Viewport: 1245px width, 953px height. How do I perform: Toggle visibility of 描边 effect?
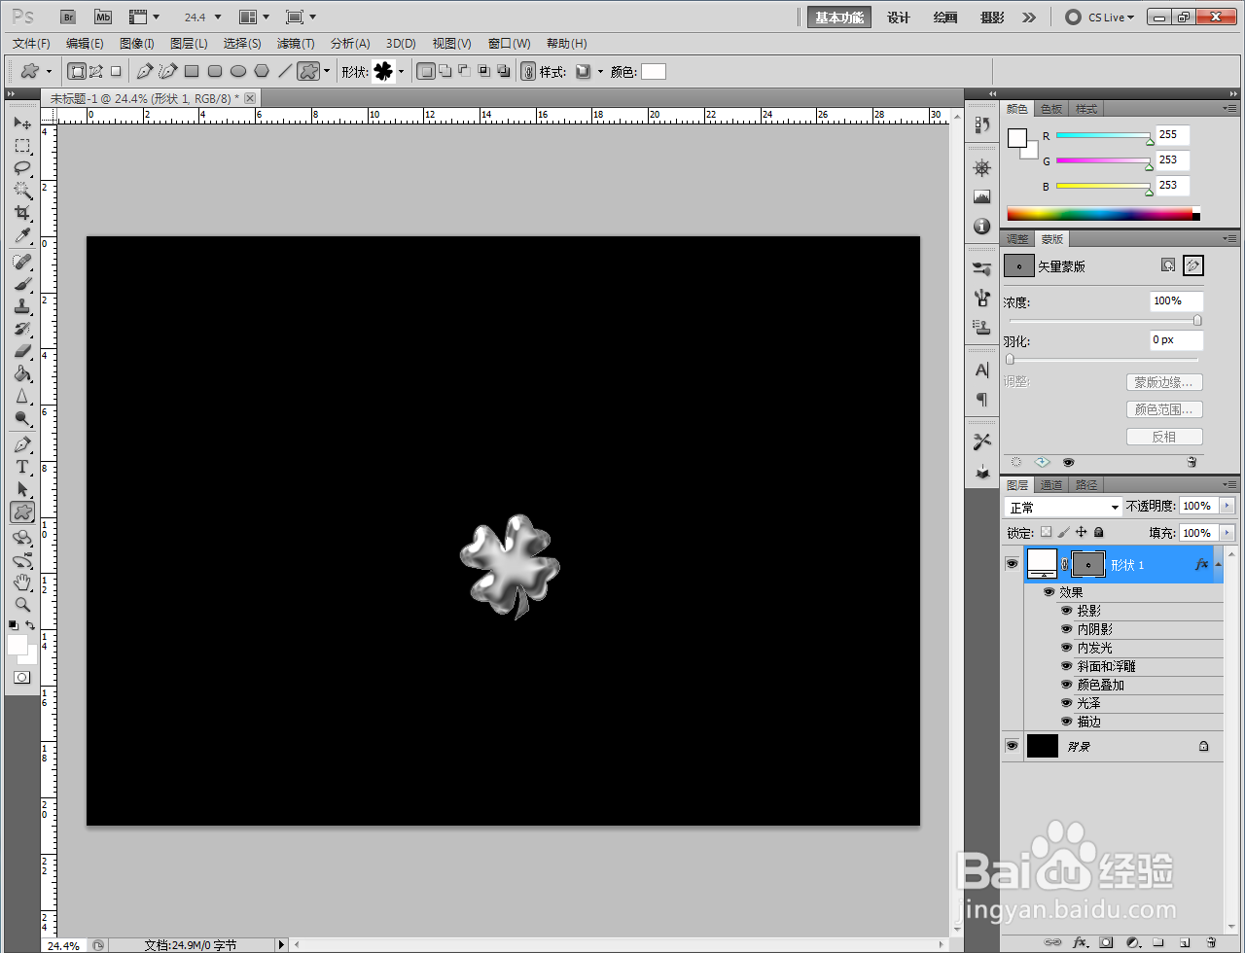click(1067, 722)
